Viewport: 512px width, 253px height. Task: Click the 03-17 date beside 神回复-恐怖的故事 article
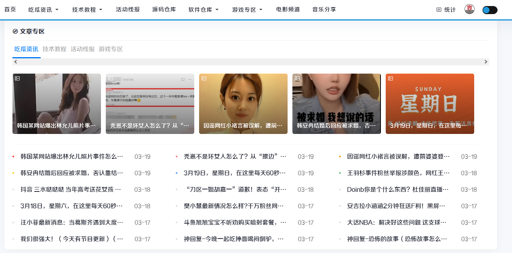coord(469,239)
